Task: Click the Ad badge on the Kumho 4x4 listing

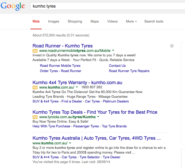Action: pyautogui.click(x=35, y=88)
